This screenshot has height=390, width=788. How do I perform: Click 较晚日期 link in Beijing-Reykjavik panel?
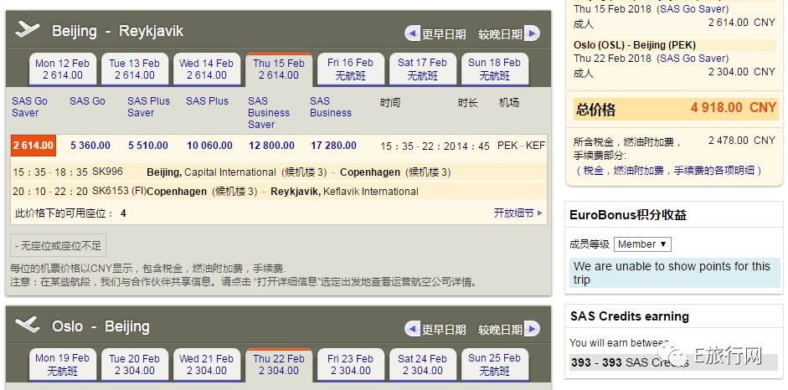[501, 34]
